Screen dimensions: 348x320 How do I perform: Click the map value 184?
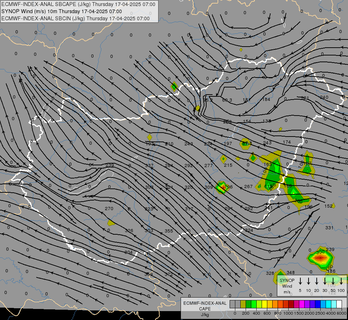click(x=266, y=100)
